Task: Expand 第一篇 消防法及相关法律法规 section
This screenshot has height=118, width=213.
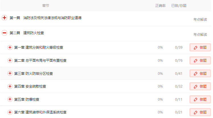Action: (x=4, y=18)
